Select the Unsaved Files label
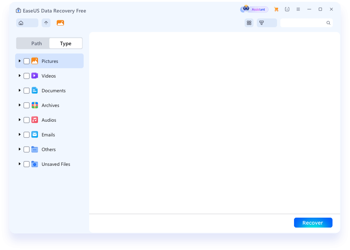This screenshot has width=350, height=250. coord(56,164)
